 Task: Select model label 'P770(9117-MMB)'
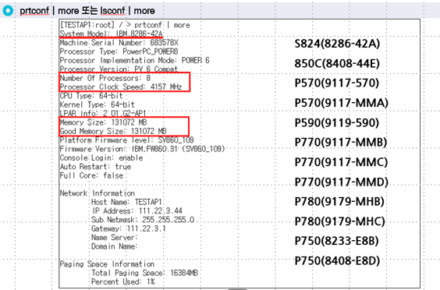click(341, 143)
